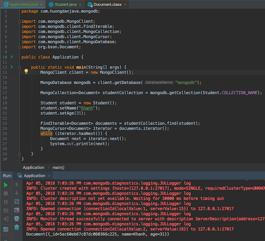Click the Stop process square icon

click(x=6, y=193)
